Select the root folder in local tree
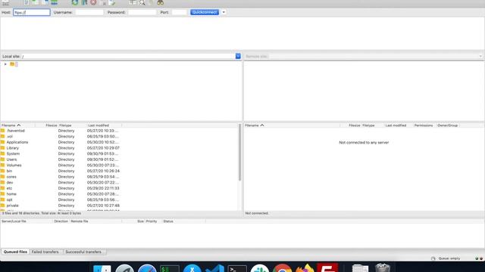The height and width of the screenshot is (272, 485). click(x=14, y=64)
